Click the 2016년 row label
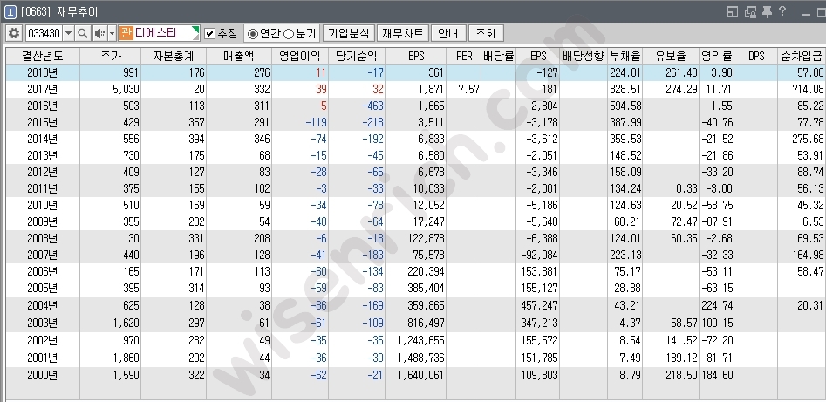 (42, 106)
